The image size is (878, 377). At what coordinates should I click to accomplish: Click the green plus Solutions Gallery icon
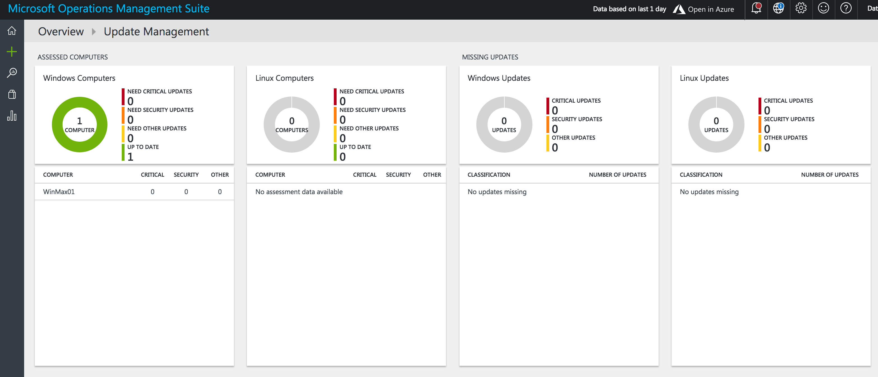12,52
